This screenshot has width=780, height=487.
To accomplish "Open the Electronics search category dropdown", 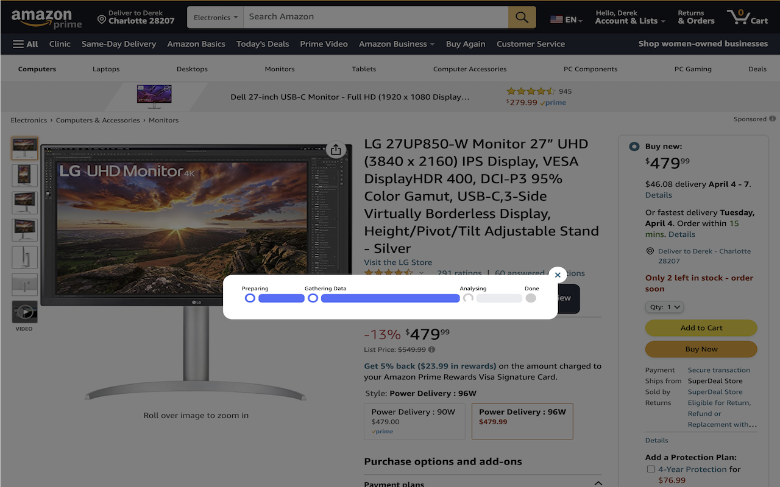I will 214,16.
